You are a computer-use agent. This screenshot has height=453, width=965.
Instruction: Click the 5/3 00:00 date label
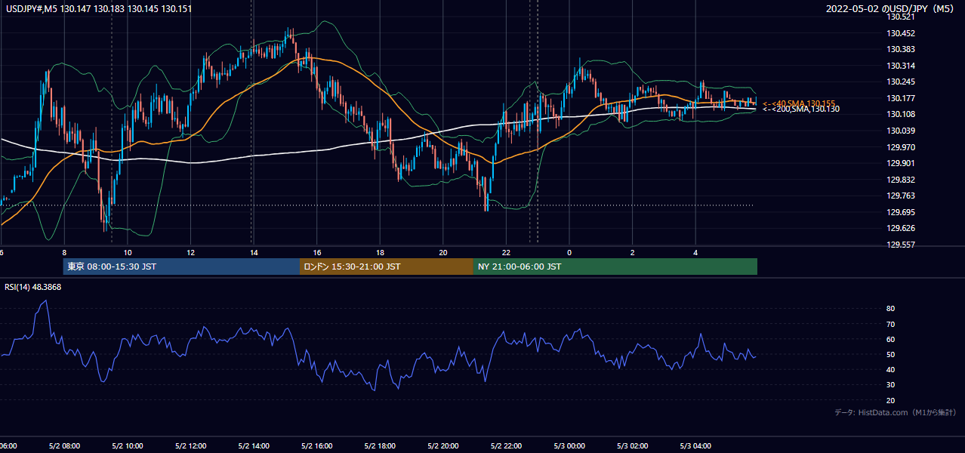point(569,446)
